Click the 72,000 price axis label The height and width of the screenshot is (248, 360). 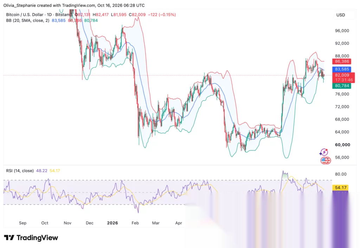click(x=342, y=107)
